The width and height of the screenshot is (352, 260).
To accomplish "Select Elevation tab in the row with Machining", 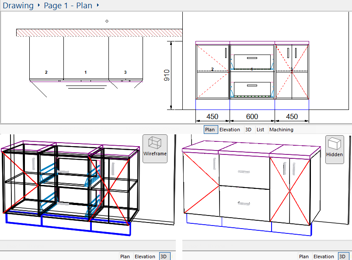I will [x=230, y=130].
